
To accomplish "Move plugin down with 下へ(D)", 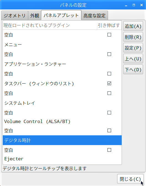I will 133,70.
